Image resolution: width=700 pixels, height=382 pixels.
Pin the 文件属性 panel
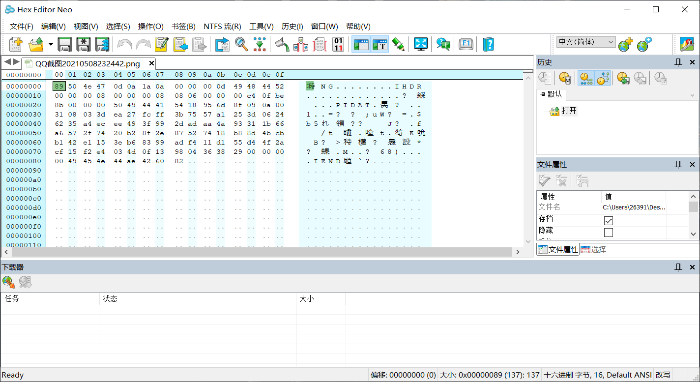point(678,165)
